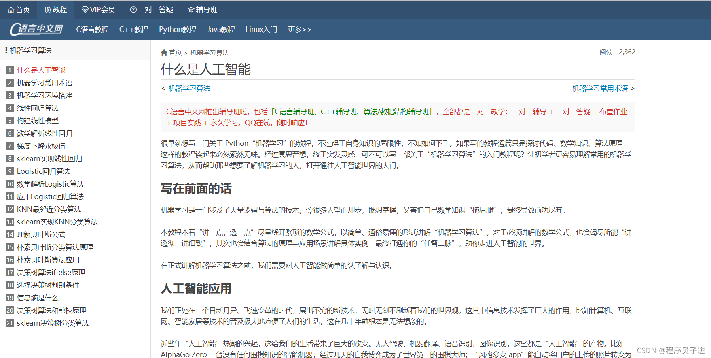The width and height of the screenshot is (711, 358).
Task: Click the home icon in breadcrumb
Action: click(x=164, y=53)
